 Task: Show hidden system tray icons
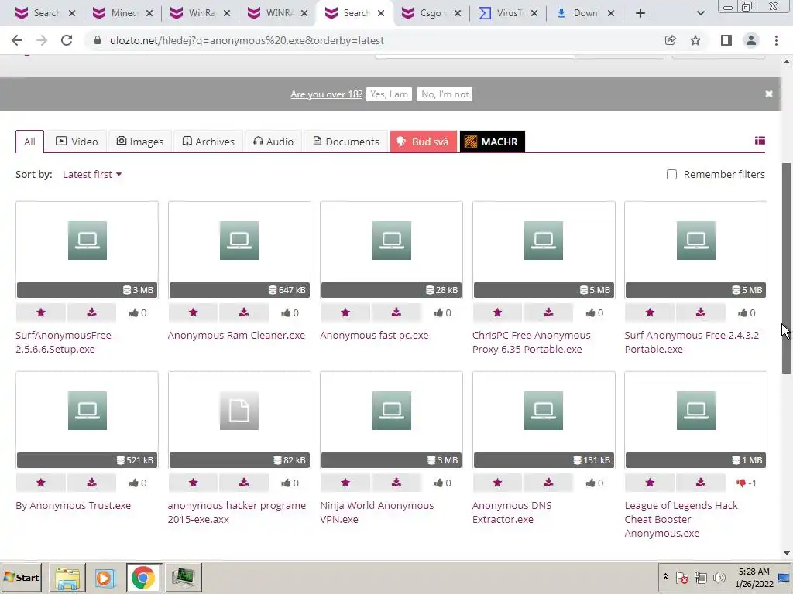(665, 577)
